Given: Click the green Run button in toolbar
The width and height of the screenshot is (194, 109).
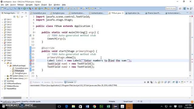Looking at the screenshot, I should pyautogui.click(x=25, y=8).
